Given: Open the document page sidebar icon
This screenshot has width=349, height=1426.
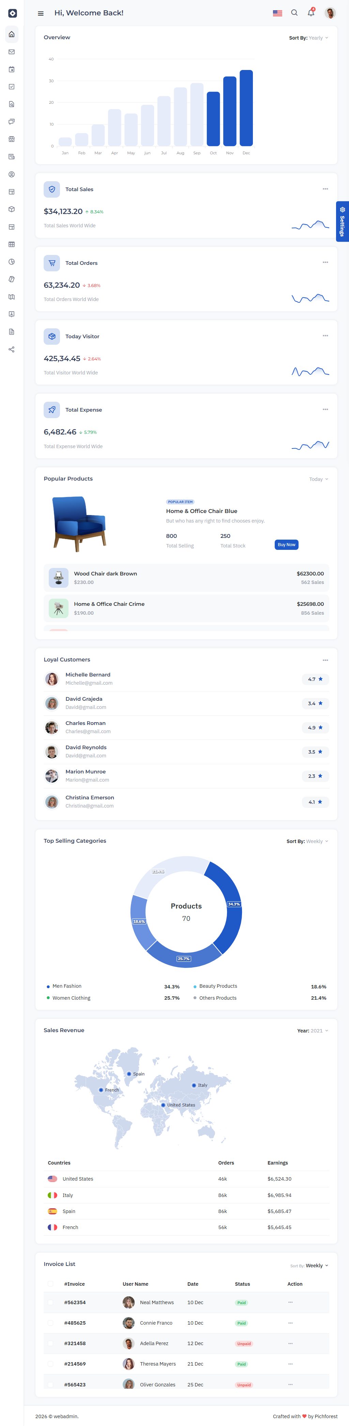Looking at the screenshot, I should point(12,332).
